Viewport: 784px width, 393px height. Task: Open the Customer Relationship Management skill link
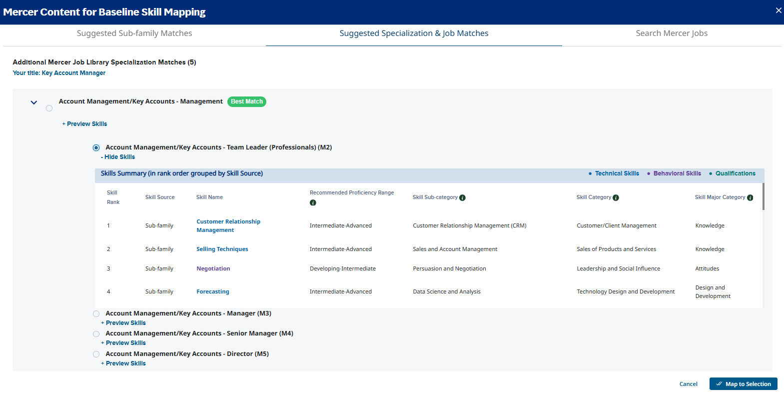(228, 226)
